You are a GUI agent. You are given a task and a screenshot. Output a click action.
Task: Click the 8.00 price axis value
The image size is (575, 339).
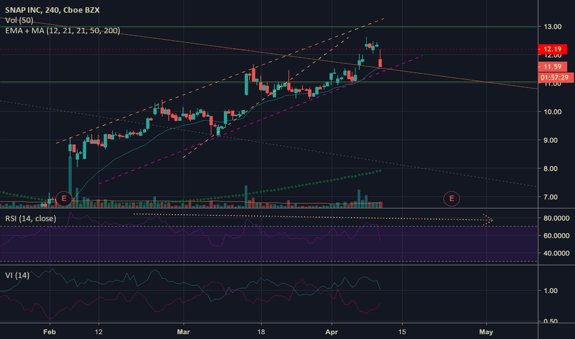(x=550, y=169)
